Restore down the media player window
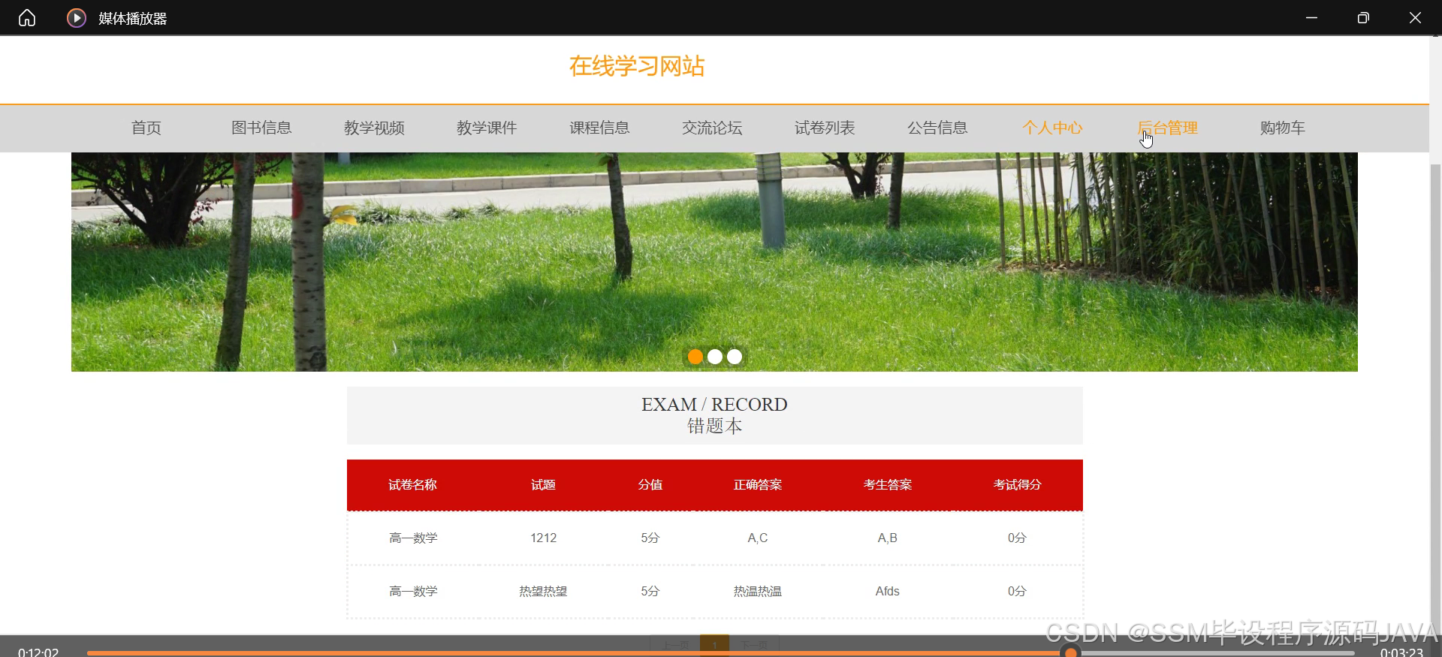 coord(1363,18)
